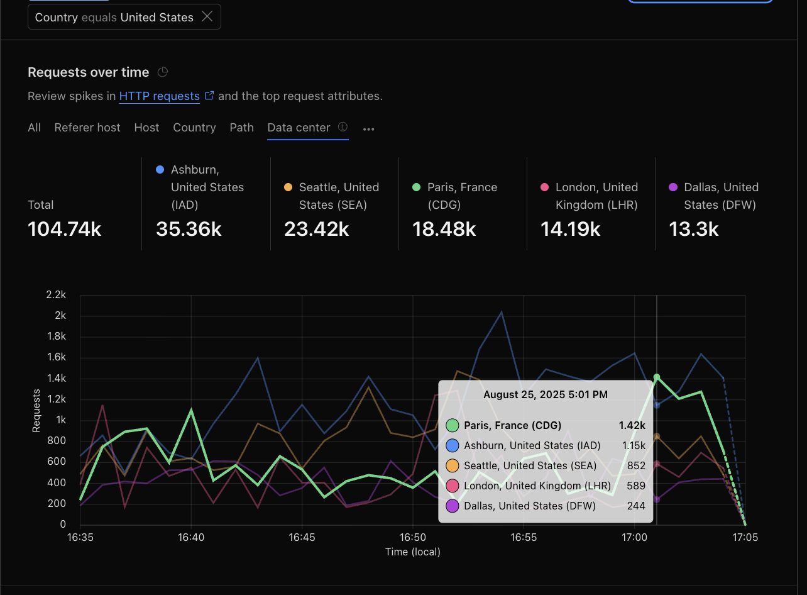The width and height of the screenshot is (807, 595).
Task: Click the 13.3k Dallas value
Action: 694,229
